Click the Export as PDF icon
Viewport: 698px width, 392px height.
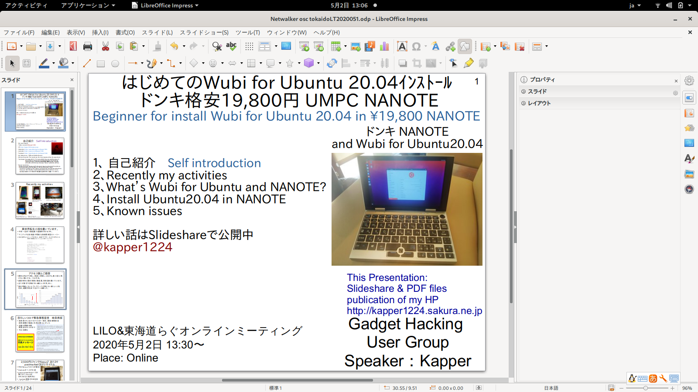click(73, 47)
